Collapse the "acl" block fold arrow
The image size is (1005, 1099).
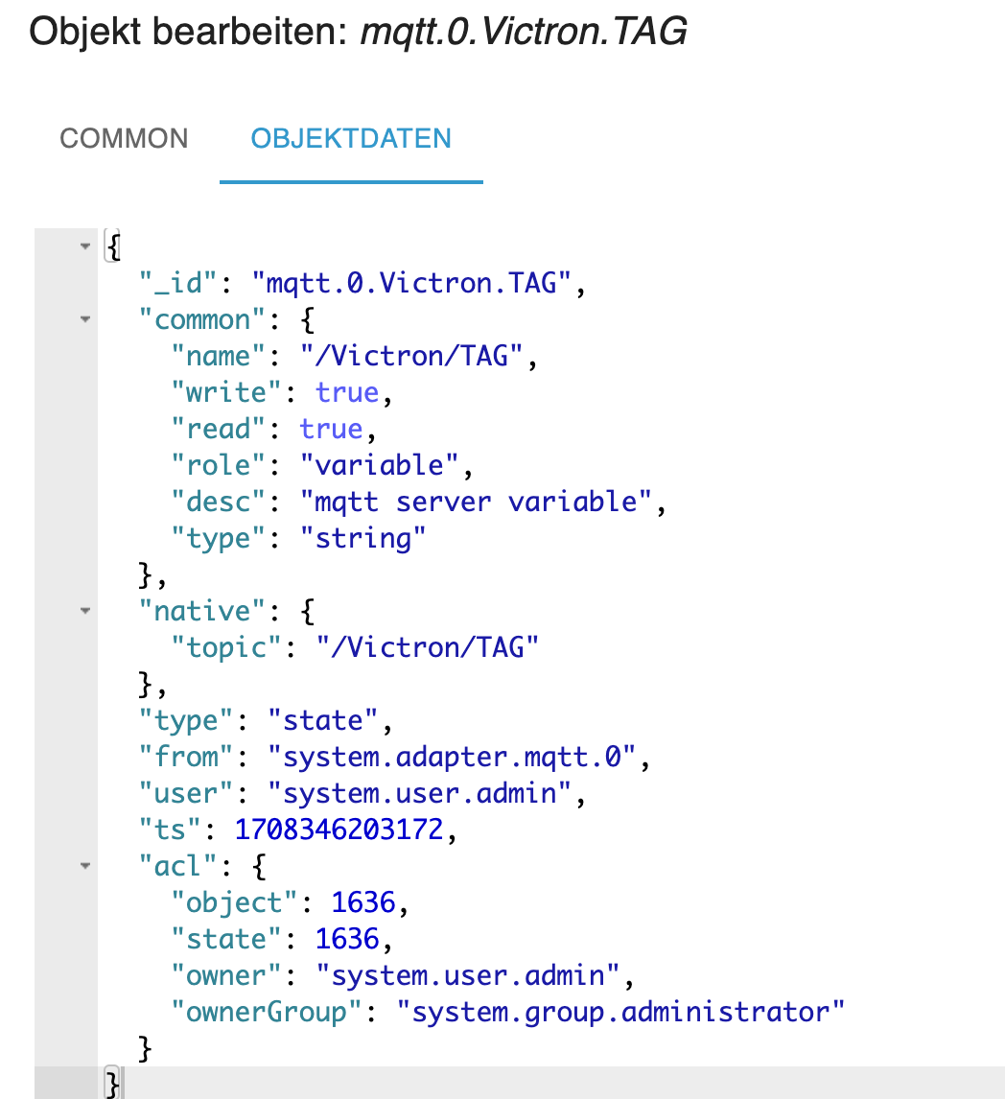point(85,866)
